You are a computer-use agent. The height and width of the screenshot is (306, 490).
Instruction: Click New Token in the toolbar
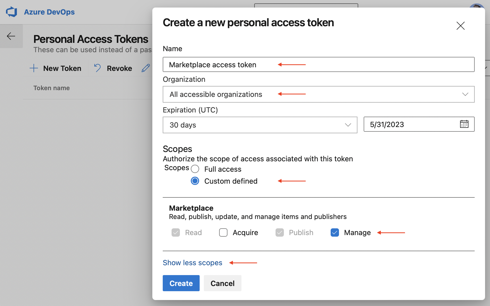point(62,68)
